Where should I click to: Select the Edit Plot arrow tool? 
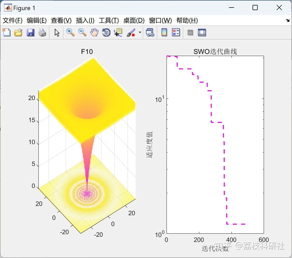[x=57, y=32]
